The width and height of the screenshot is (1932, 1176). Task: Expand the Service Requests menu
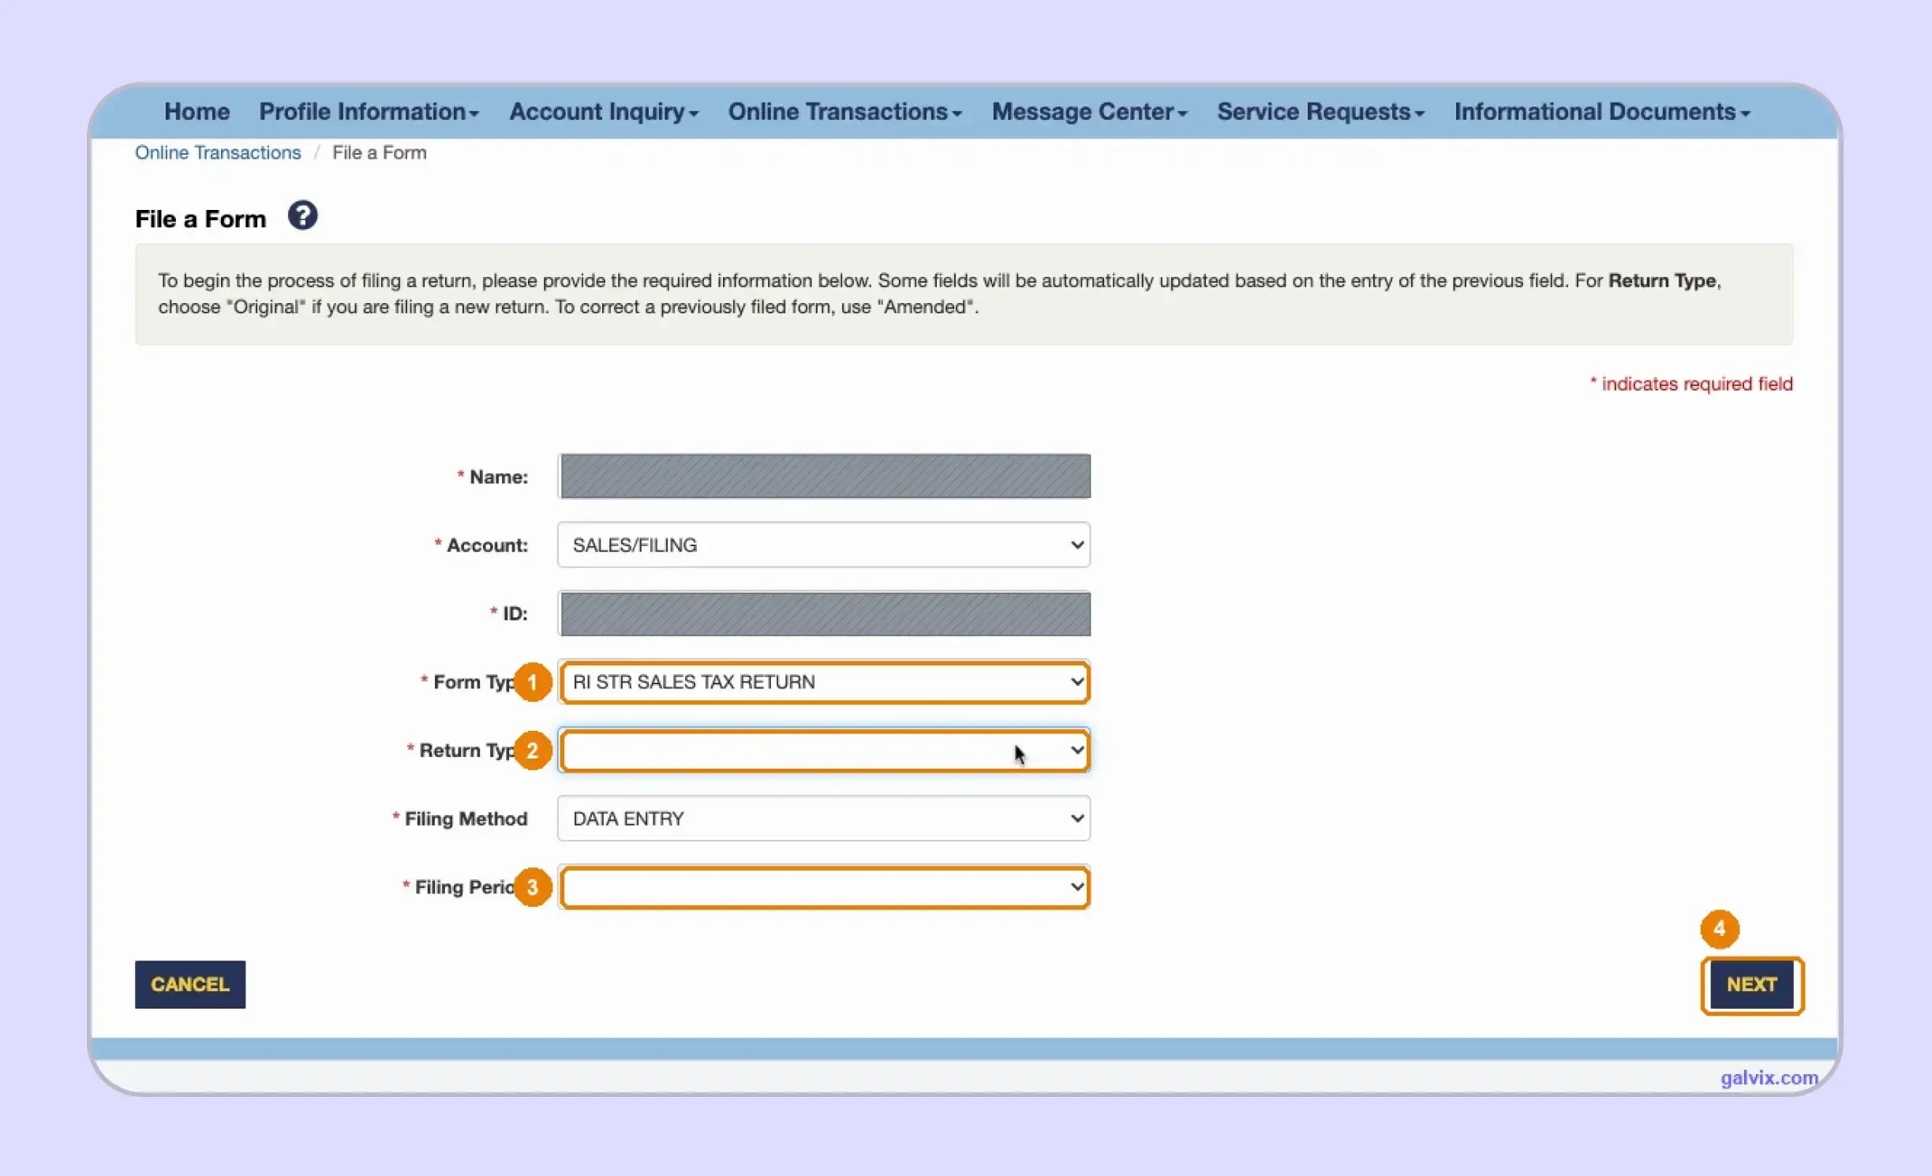1320,111
